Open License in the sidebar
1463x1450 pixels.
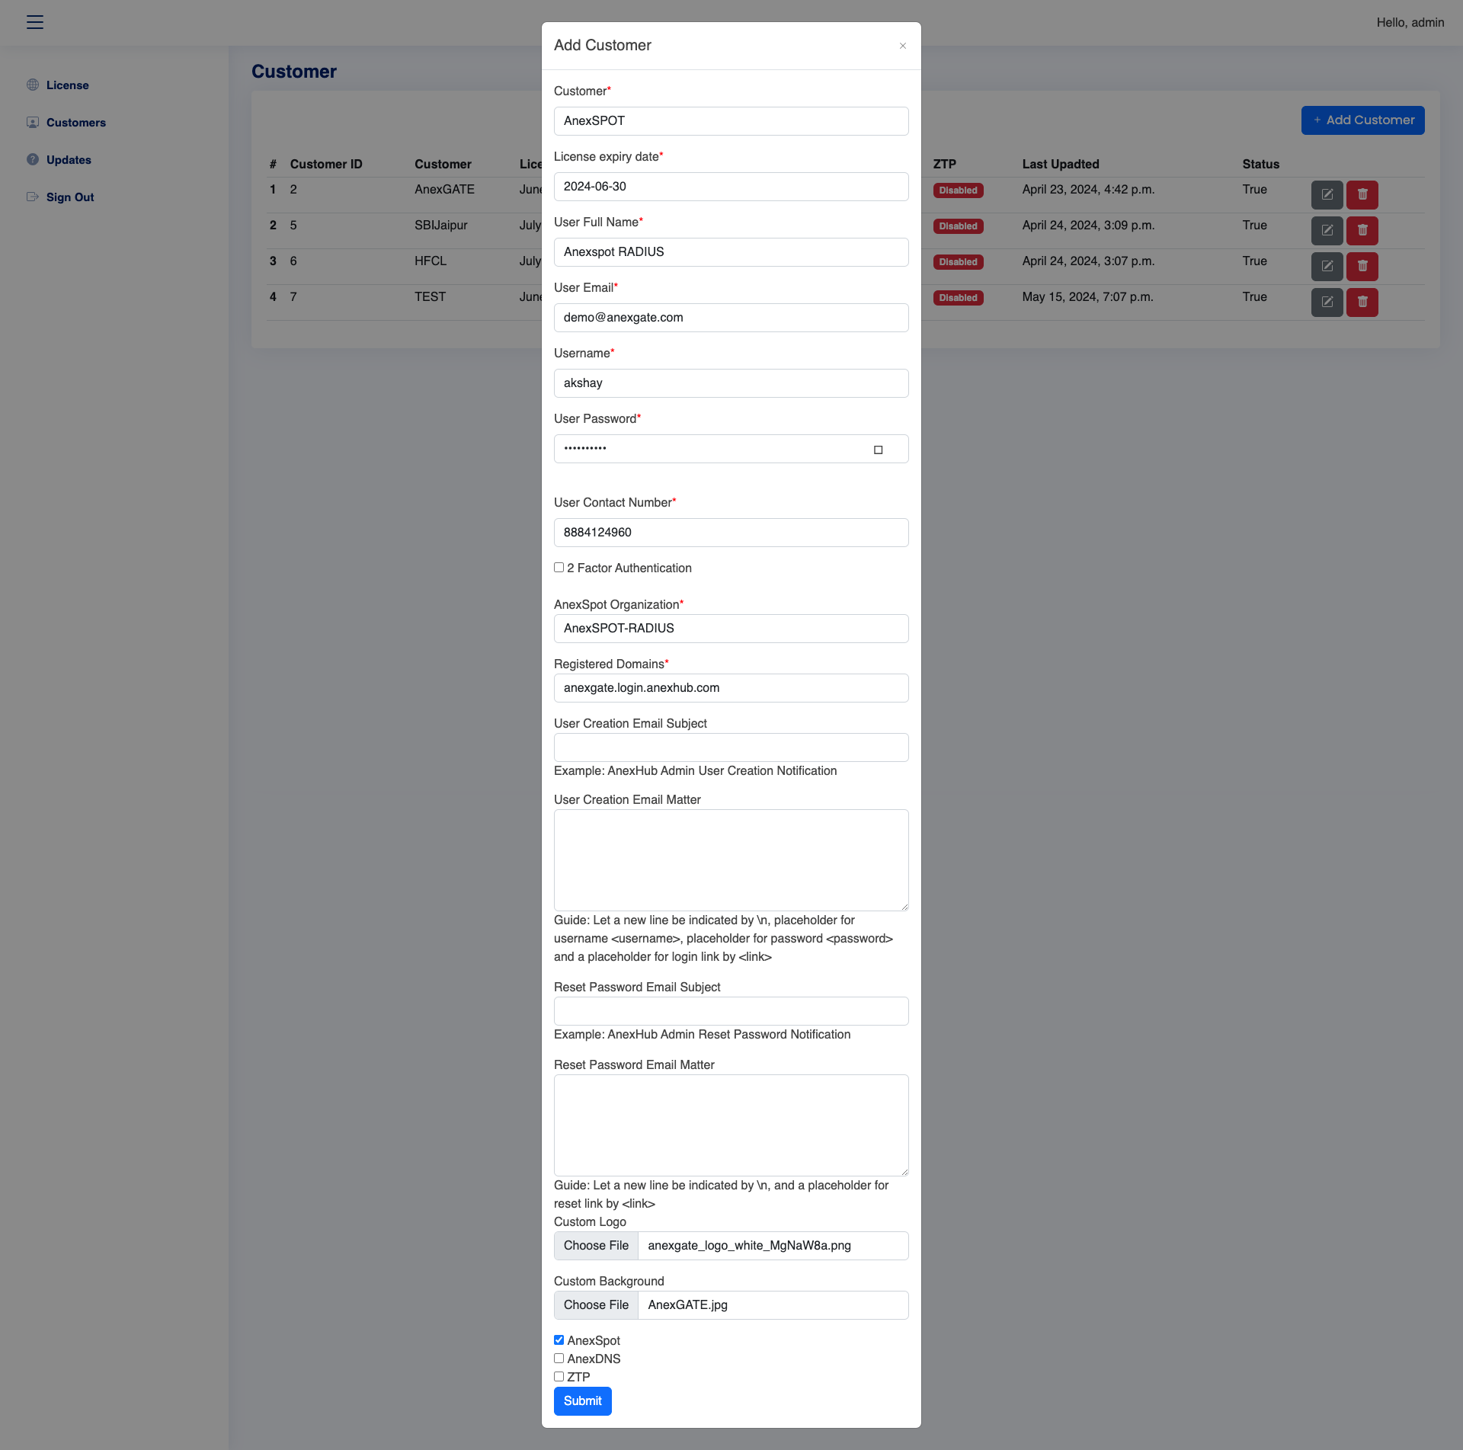[x=67, y=85]
